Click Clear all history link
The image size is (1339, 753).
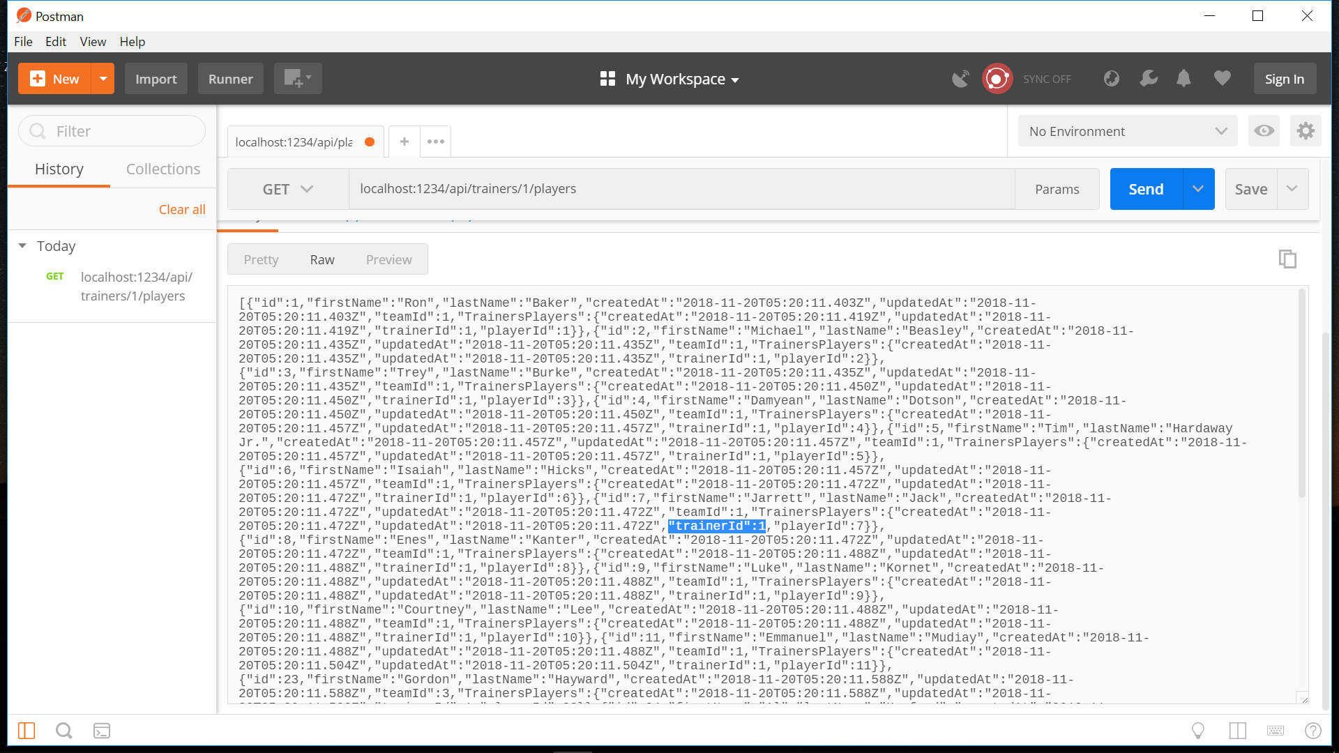tap(181, 209)
